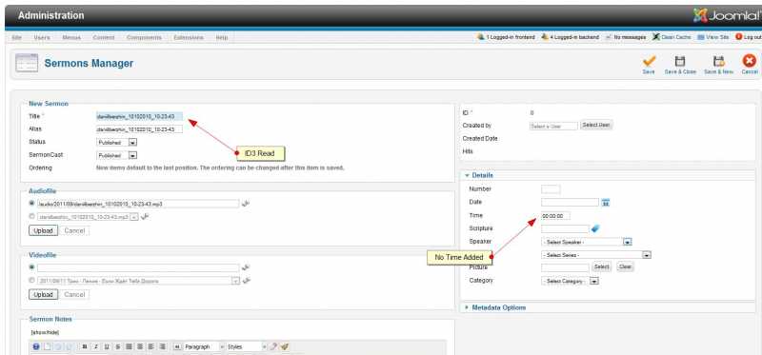Open the Select Series dropdown
762x355 pixels.
pyautogui.click(x=596, y=255)
